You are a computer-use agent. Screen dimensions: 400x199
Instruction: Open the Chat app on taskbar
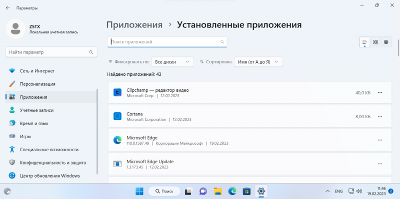(x=203, y=191)
